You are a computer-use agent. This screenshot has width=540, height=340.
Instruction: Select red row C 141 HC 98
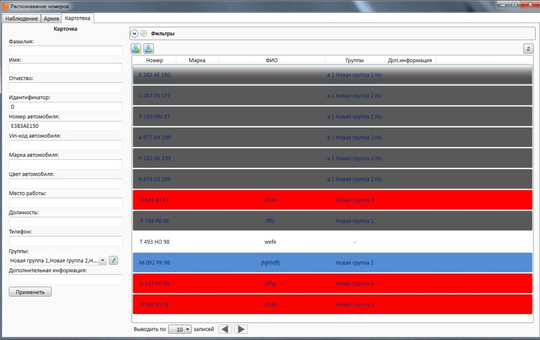pos(333,283)
